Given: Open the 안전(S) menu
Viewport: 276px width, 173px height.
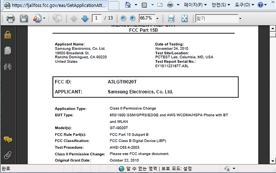Looking at the screenshot, I should tap(221, 5).
